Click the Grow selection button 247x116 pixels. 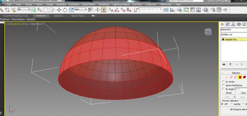tap(243, 93)
